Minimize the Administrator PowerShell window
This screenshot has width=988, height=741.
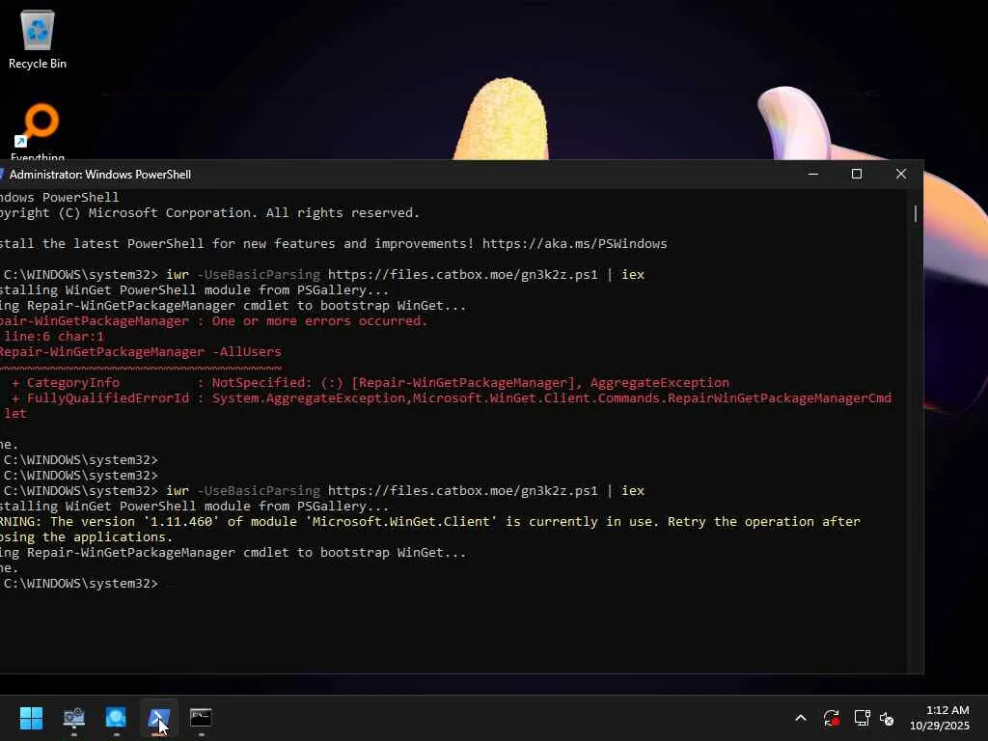point(813,174)
